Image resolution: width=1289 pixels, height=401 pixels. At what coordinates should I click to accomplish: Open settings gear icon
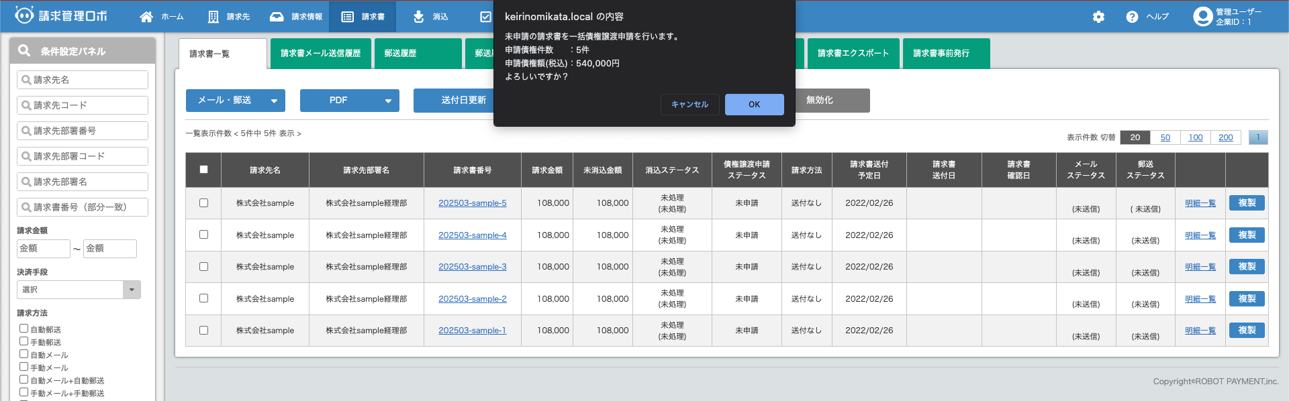(x=1098, y=17)
